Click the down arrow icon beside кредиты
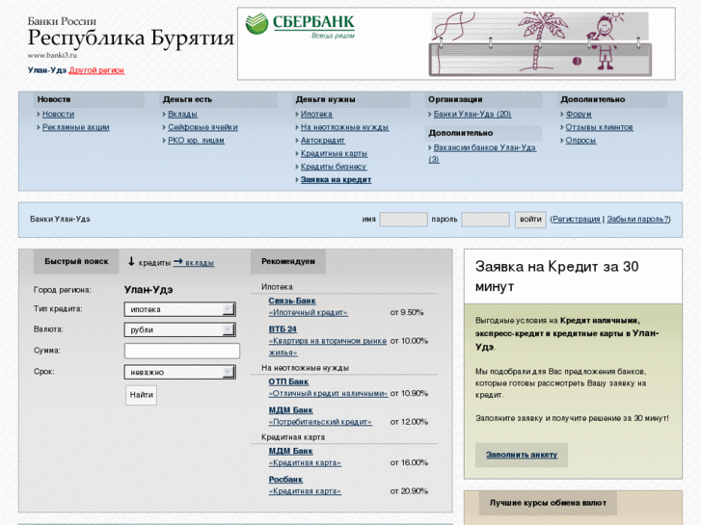Image resolution: width=701 pixels, height=525 pixels. [131, 262]
